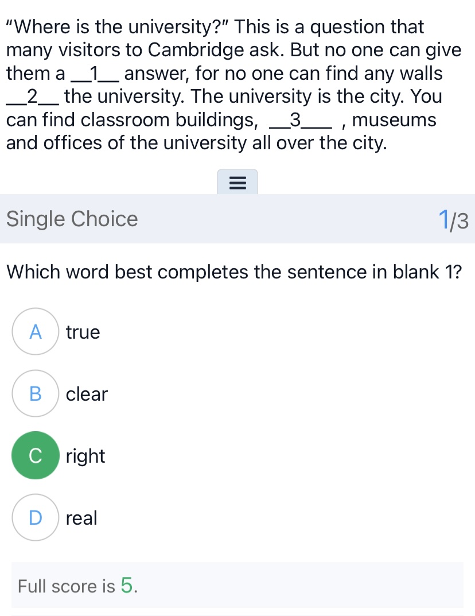
Task: Choose option B circle
Action: point(36,394)
